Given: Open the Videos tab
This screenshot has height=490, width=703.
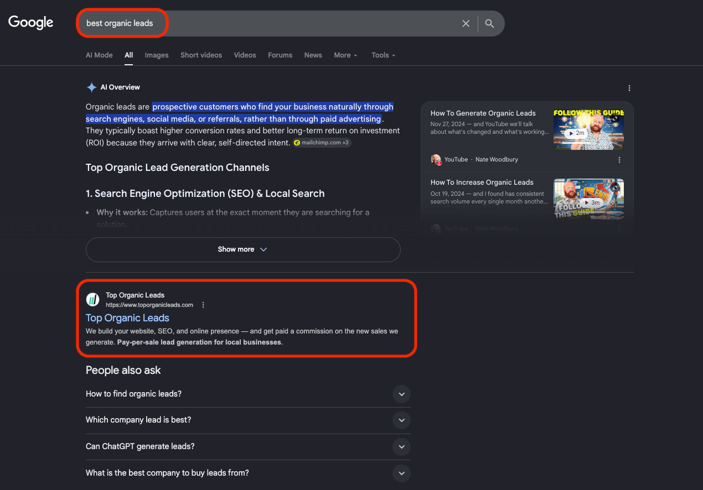Looking at the screenshot, I should [x=245, y=55].
